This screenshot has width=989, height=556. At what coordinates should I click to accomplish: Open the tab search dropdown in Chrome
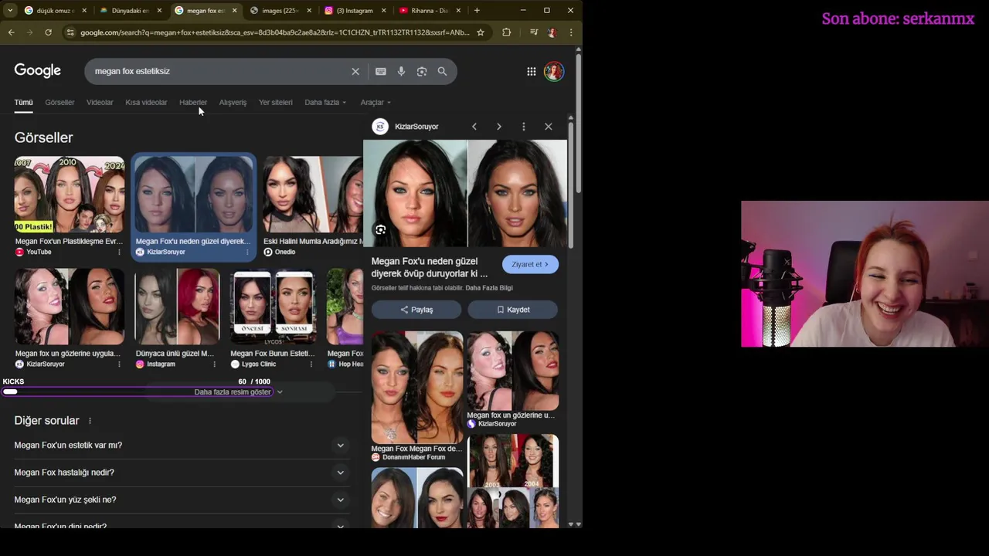click(x=10, y=11)
